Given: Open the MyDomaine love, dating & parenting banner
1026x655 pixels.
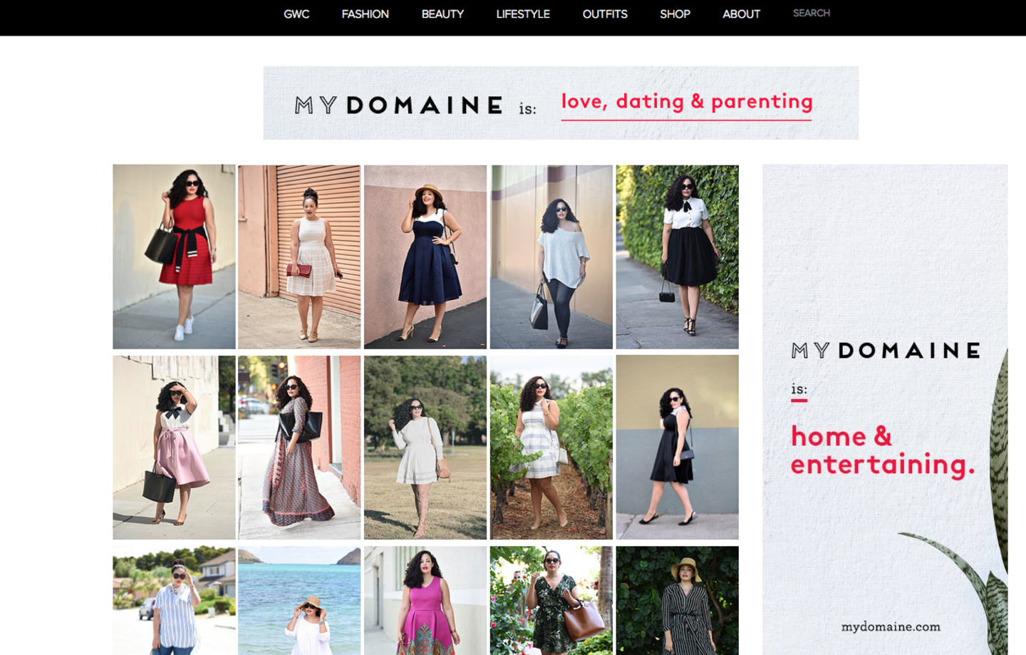Looking at the screenshot, I should point(561,103).
